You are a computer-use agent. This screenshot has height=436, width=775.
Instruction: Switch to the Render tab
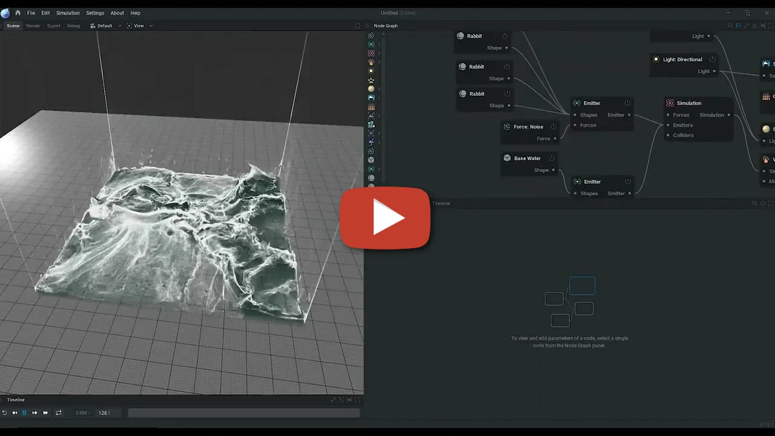pyautogui.click(x=33, y=26)
